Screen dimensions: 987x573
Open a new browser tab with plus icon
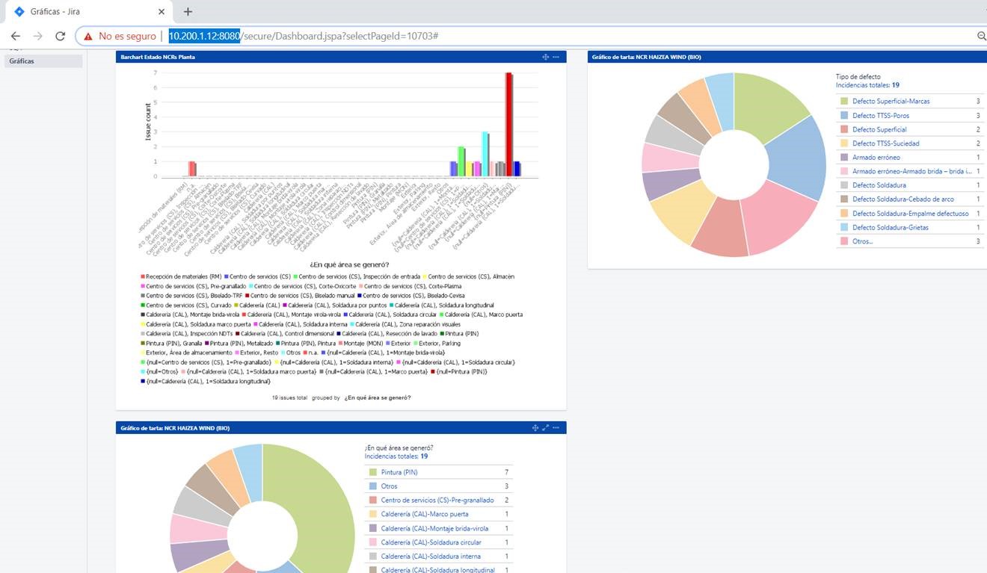(188, 11)
